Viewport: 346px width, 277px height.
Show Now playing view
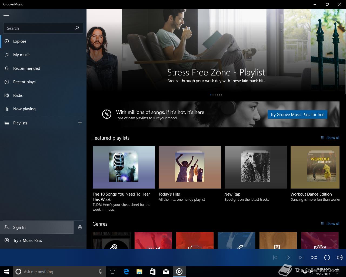click(43, 109)
